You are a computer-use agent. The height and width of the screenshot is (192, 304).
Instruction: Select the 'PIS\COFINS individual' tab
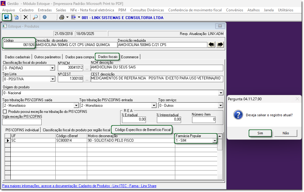tap(22, 130)
